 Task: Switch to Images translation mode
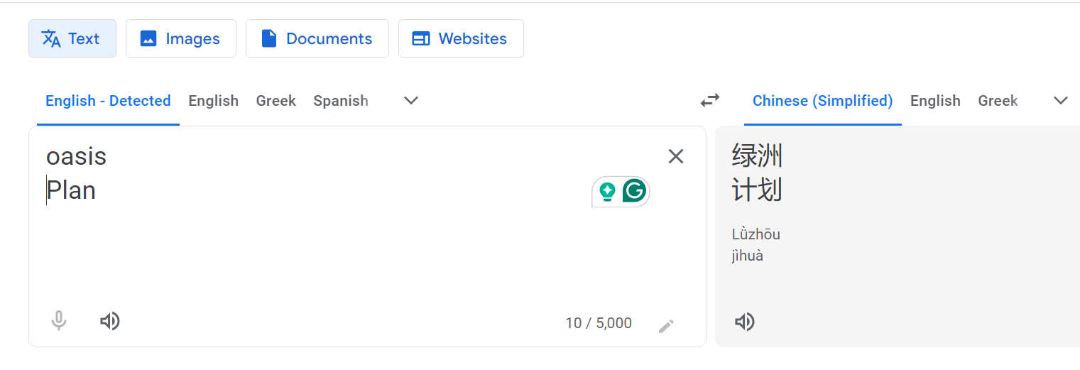[x=181, y=38]
